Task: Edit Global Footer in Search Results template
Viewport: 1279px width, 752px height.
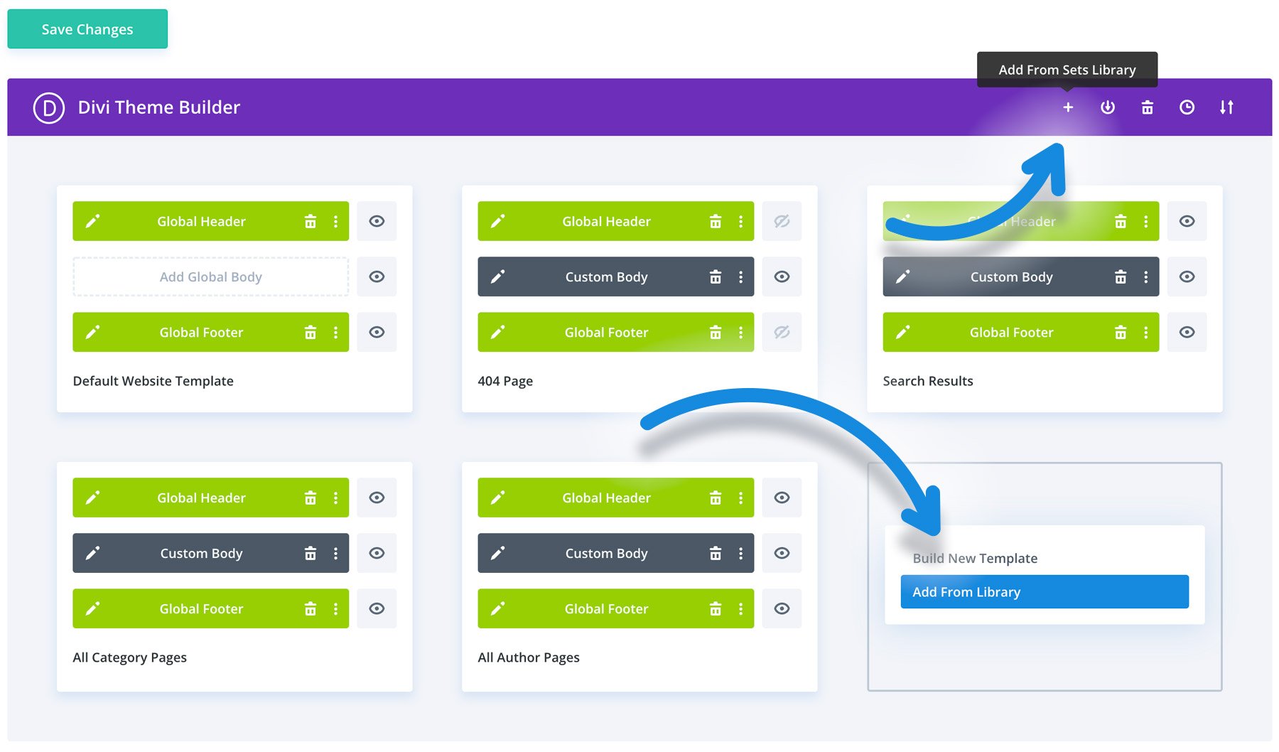Action: point(902,332)
